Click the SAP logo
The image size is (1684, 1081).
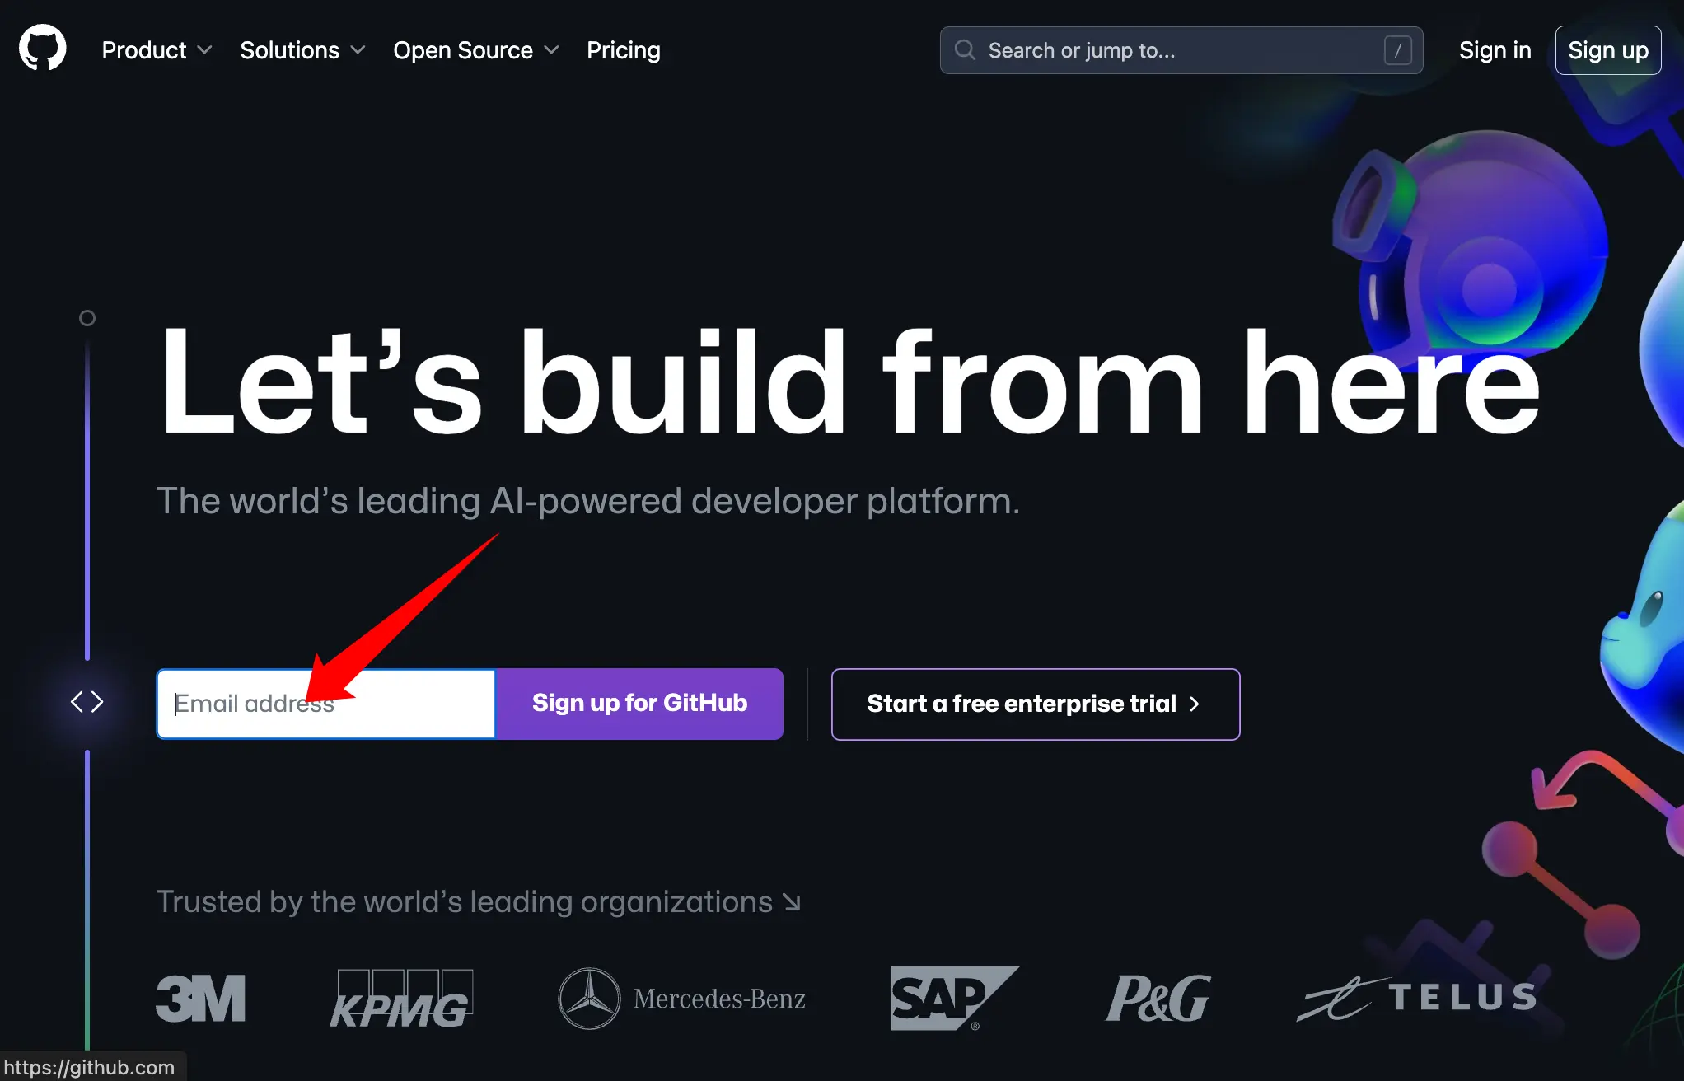tap(954, 999)
